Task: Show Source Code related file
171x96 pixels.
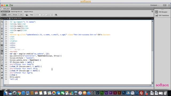Action: (5, 11)
